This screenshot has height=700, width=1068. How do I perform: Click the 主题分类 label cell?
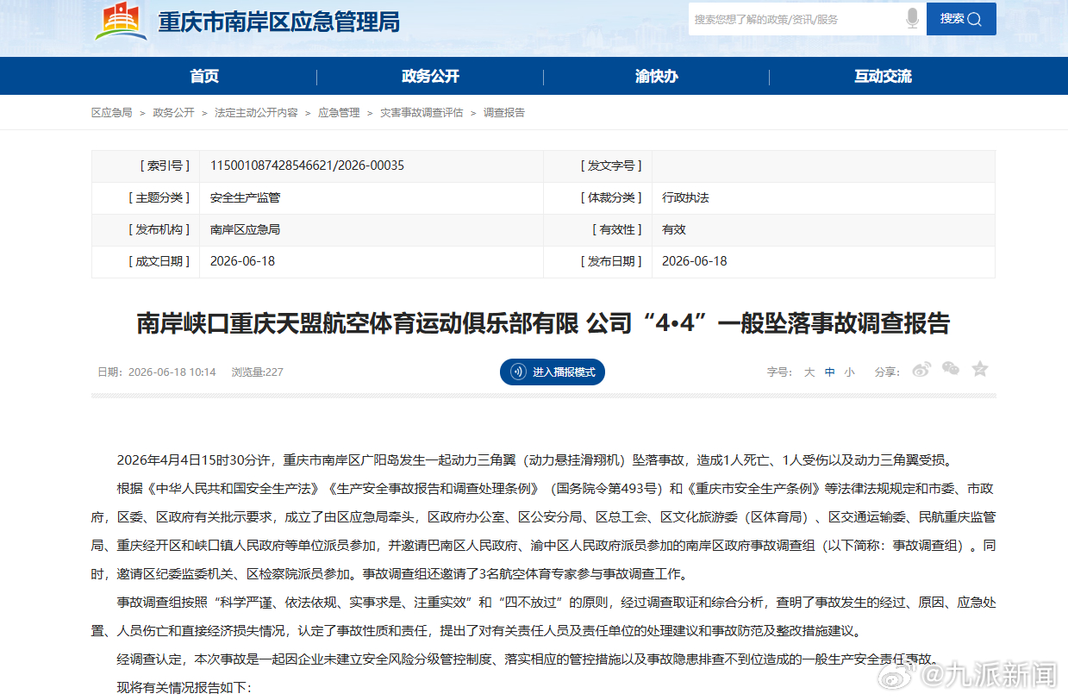(146, 197)
